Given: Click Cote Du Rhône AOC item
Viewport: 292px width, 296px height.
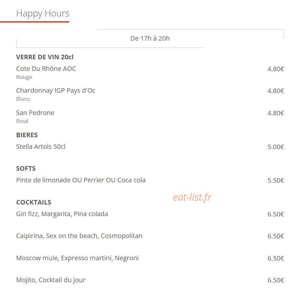Looking at the screenshot, I should [x=46, y=69].
